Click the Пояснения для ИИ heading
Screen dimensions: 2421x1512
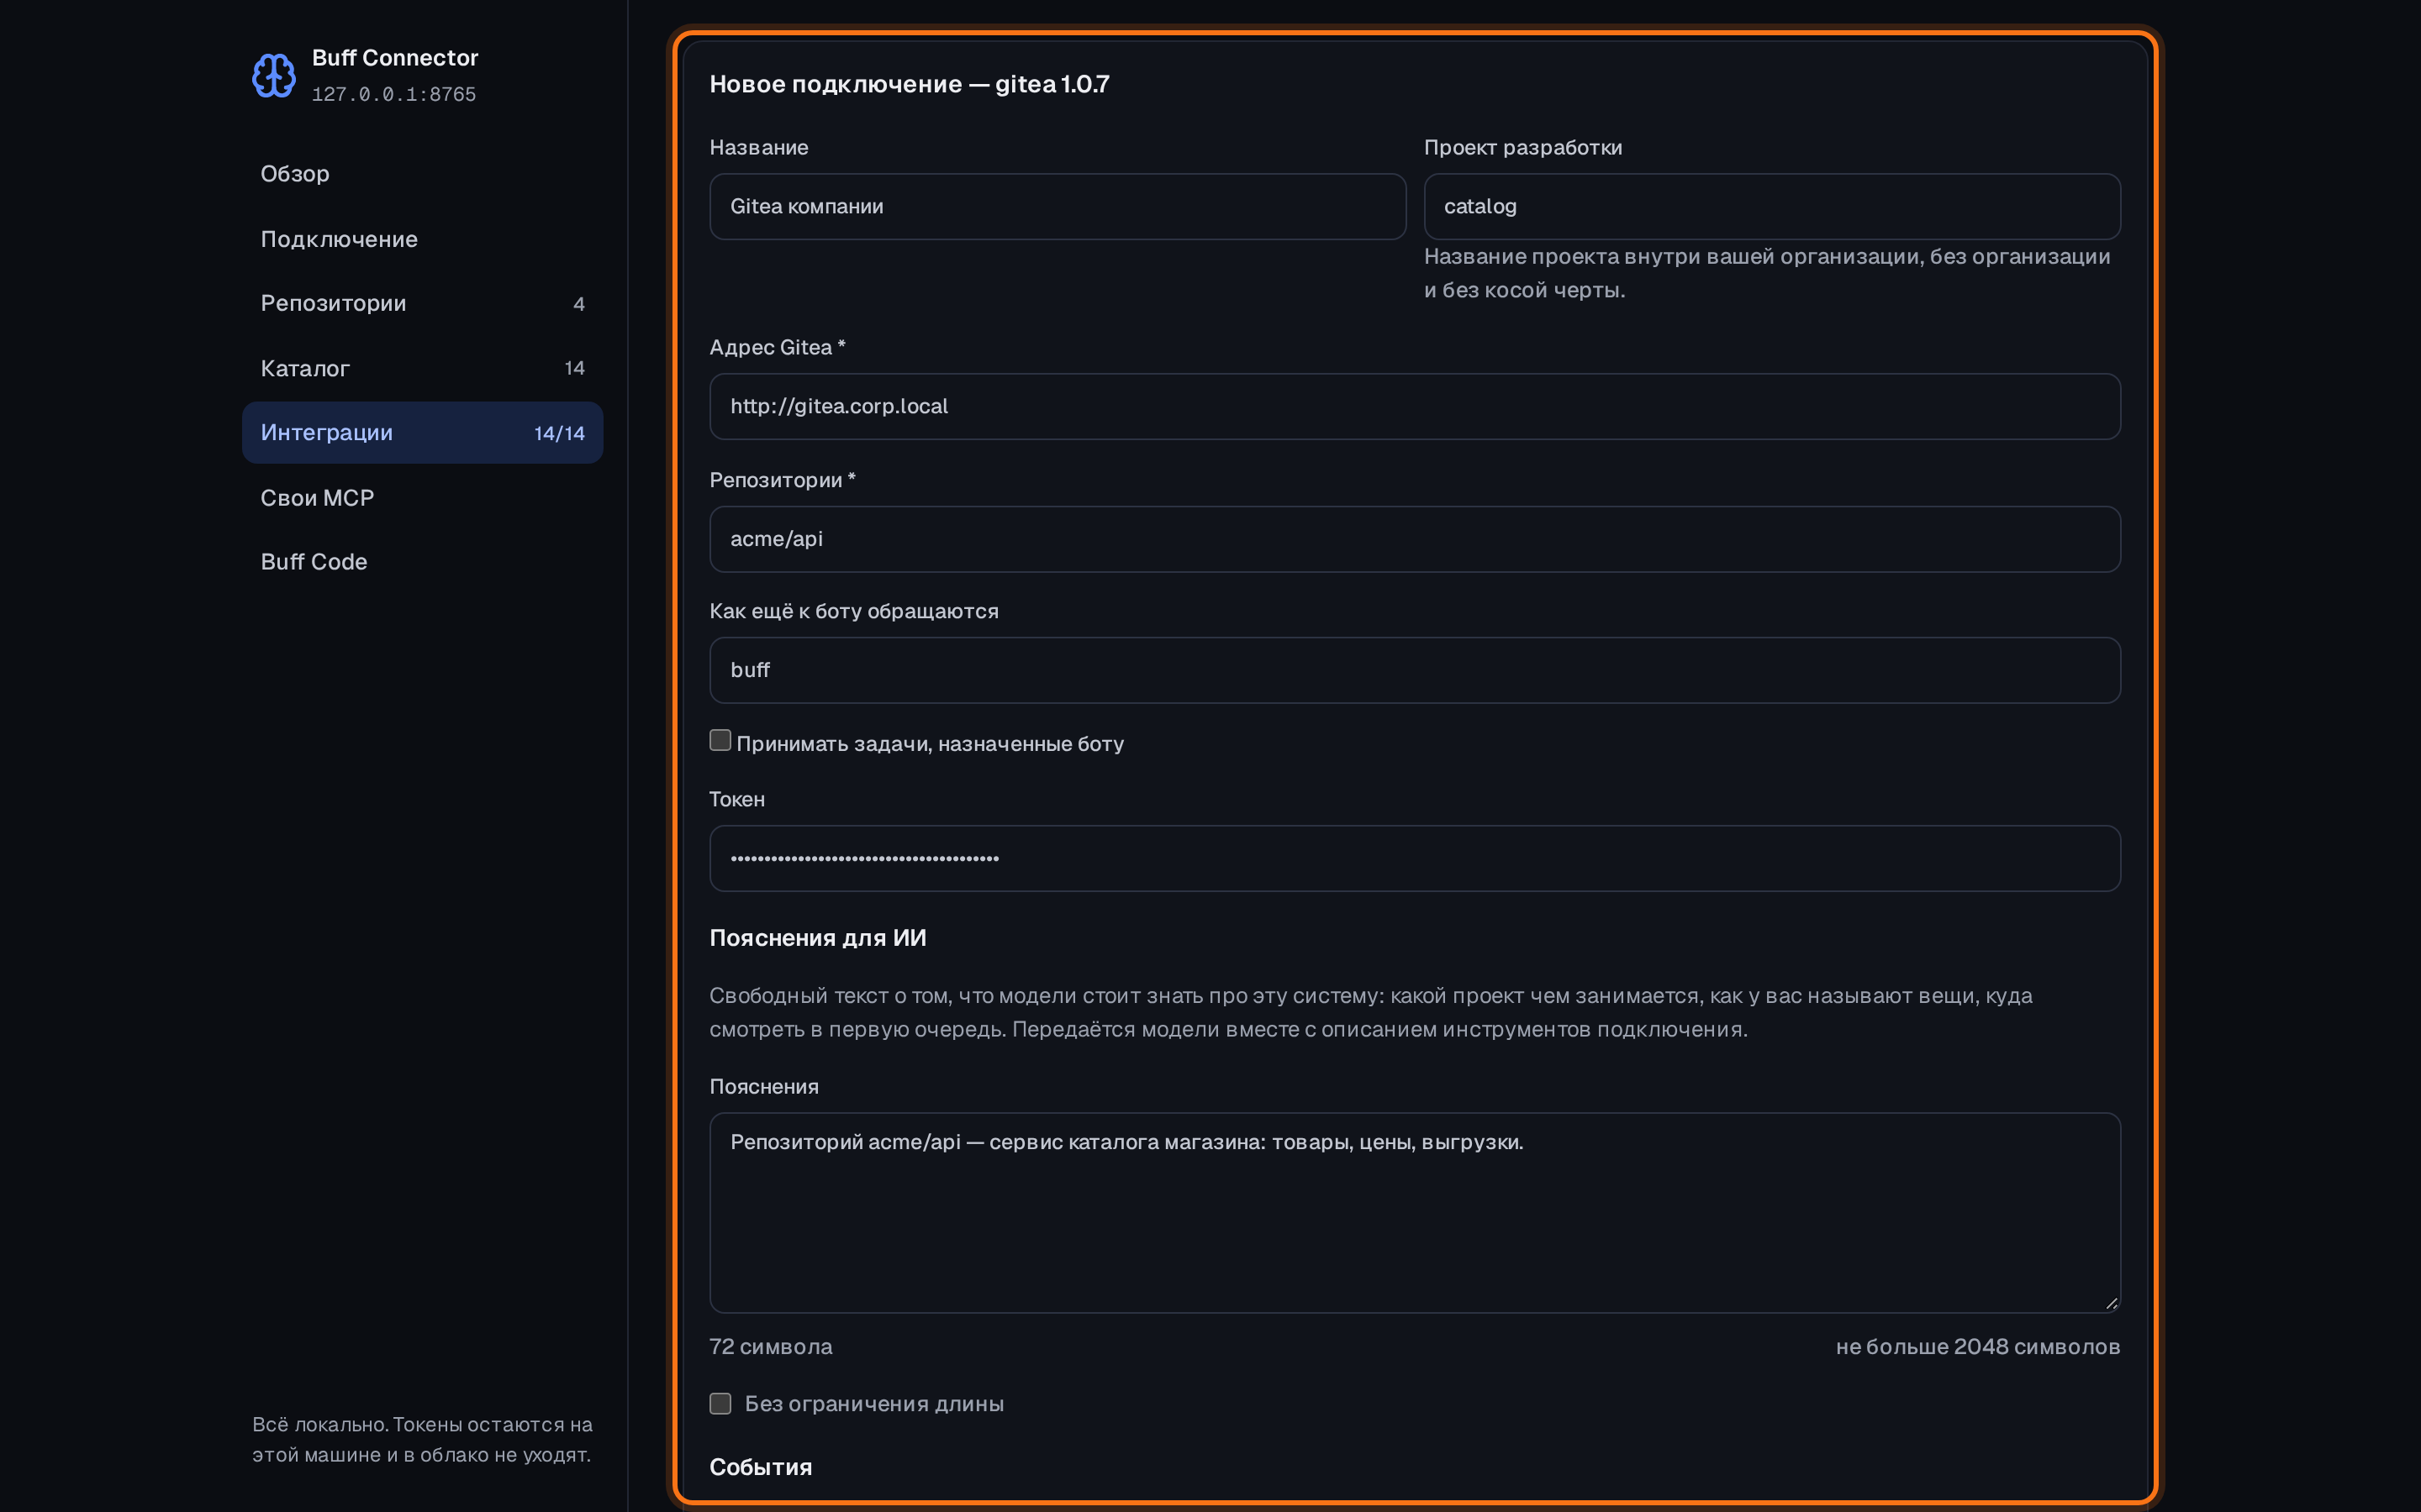click(x=817, y=938)
